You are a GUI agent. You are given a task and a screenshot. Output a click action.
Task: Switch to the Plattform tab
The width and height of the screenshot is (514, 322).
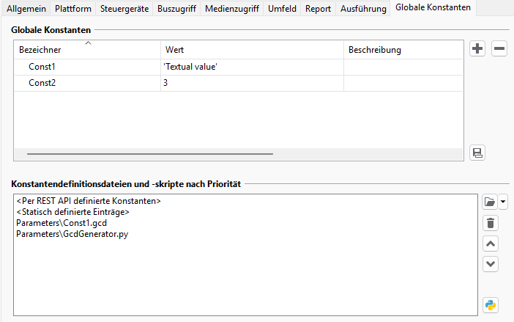(73, 9)
